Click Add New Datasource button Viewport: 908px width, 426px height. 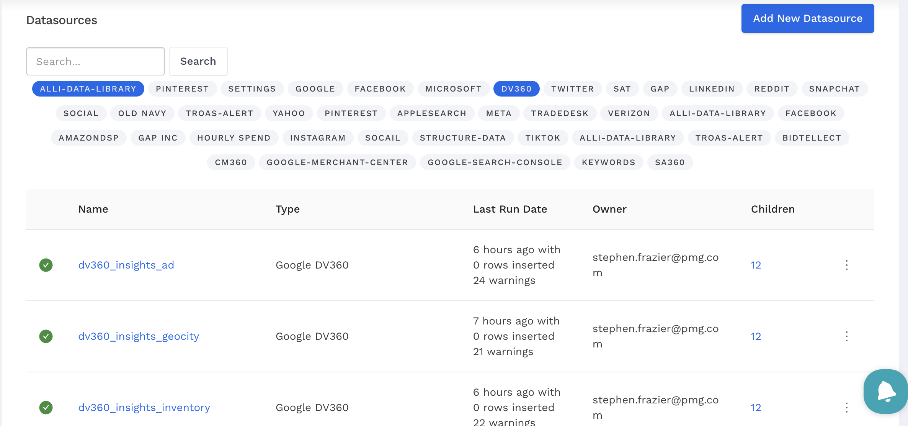[807, 18]
